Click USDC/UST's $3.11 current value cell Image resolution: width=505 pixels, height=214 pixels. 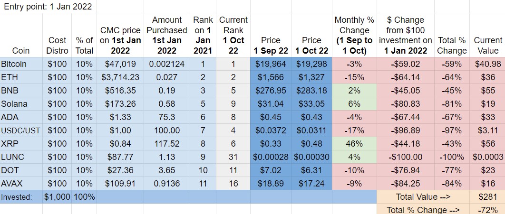click(487, 130)
